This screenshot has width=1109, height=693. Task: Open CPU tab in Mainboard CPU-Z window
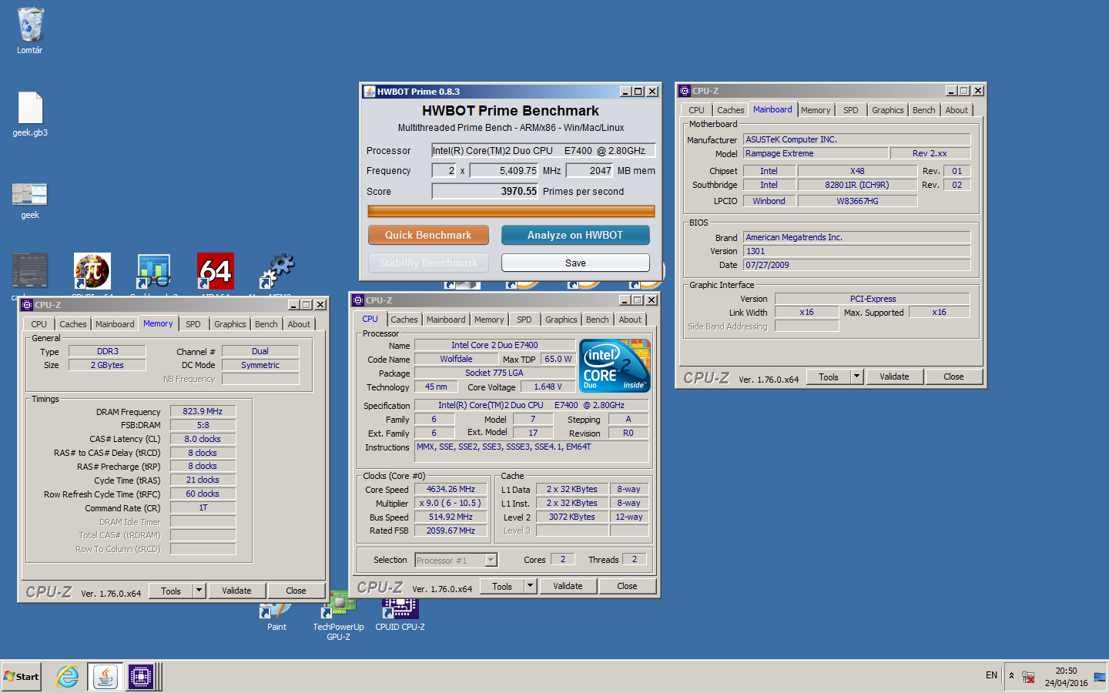[696, 110]
